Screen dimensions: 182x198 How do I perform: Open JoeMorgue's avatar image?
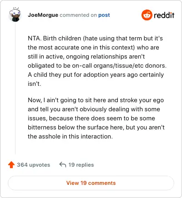pyautogui.click(x=15, y=15)
